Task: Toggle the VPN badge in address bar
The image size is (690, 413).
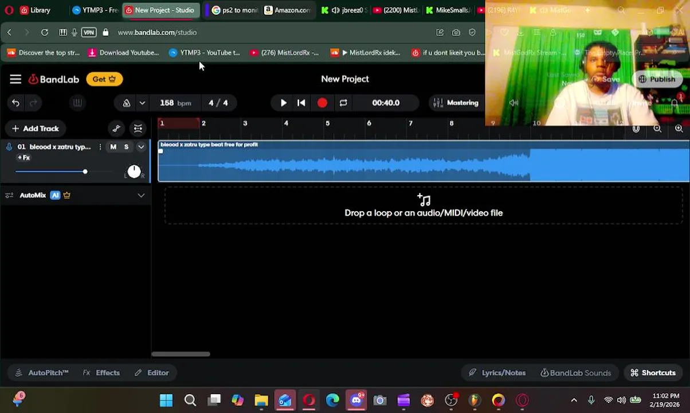Action: tap(89, 33)
